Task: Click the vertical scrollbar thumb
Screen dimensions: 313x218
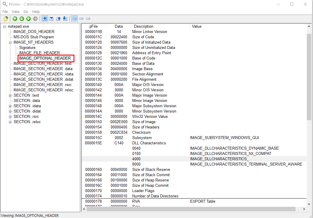Action: (x=309, y=77)
